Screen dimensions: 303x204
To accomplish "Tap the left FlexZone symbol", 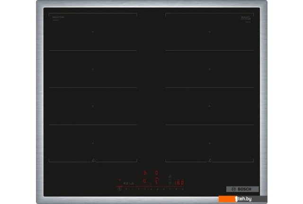I will 93,161.
